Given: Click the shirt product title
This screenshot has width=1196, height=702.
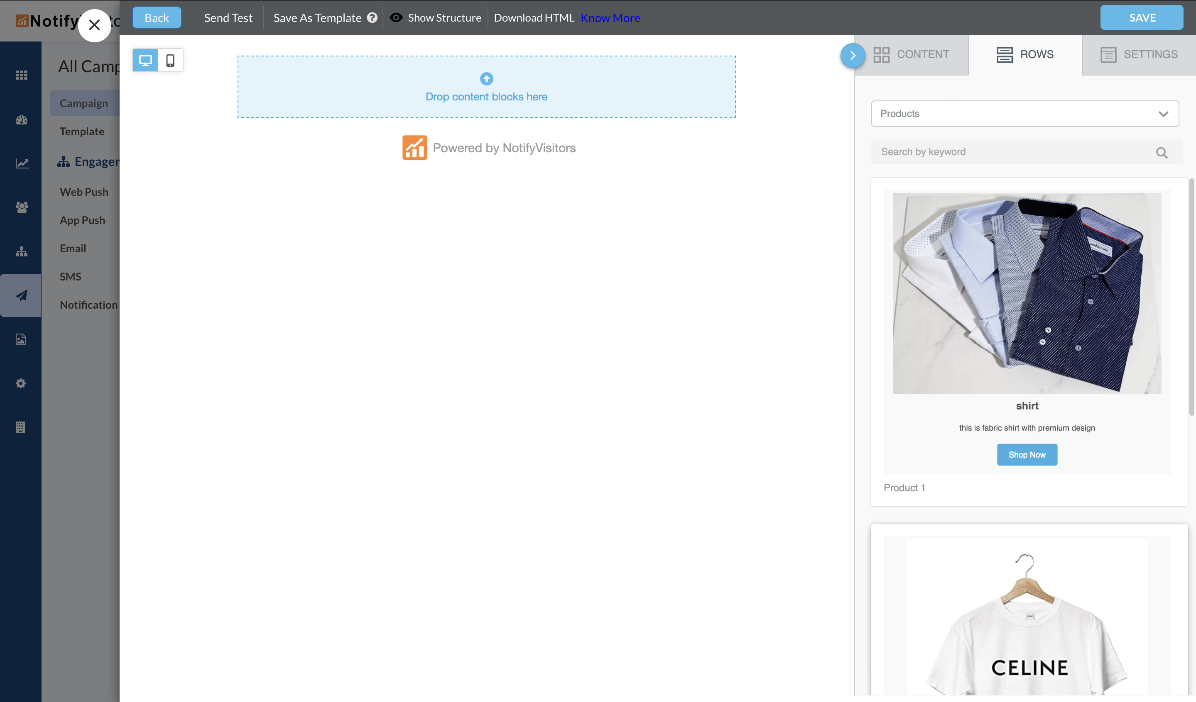Looking at the screenshot, I should 1027,405.
